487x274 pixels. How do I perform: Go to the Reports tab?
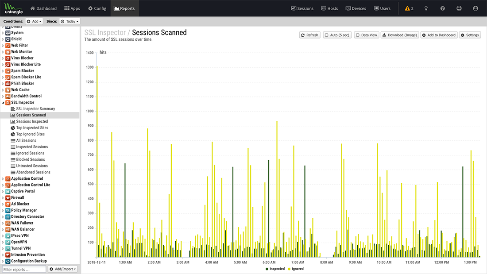pos(124,8)
